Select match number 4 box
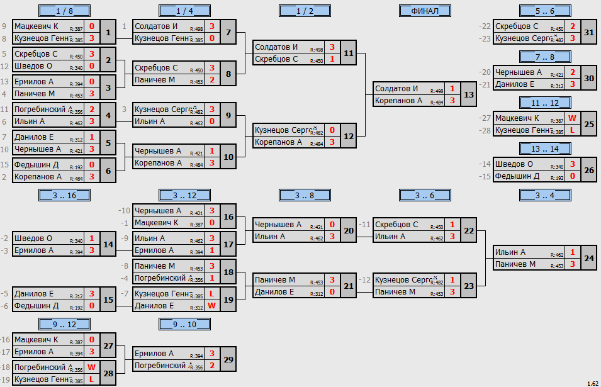The image size is (601, 387). point(108,115)
